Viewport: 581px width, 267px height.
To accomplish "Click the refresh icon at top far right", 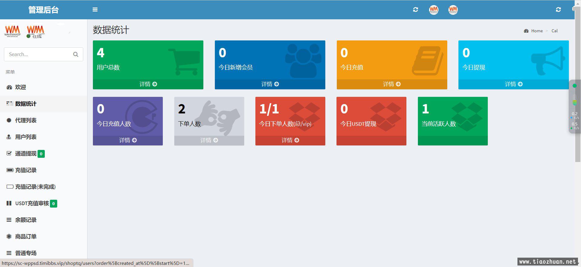I will [558, 10].
